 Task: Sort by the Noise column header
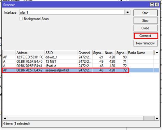point(110,53)
